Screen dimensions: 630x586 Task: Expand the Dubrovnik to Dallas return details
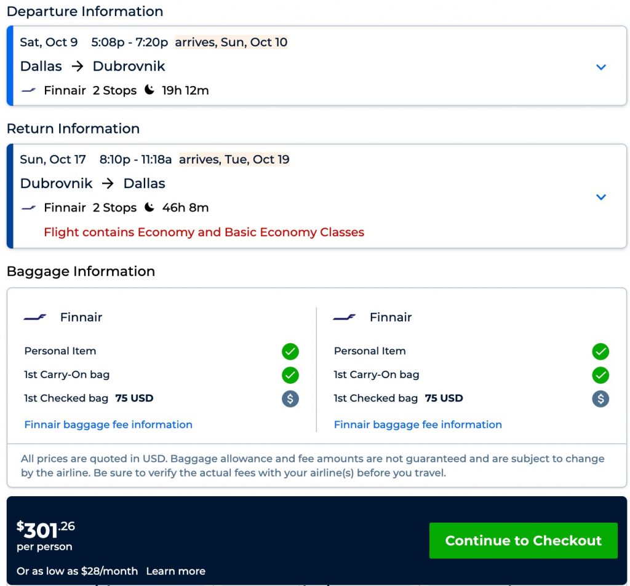pyautogui.click(x=601, y=197)
